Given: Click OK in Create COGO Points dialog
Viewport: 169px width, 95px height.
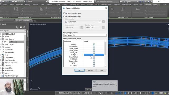Looking at the screenshot, I should [x=79, y=70].
